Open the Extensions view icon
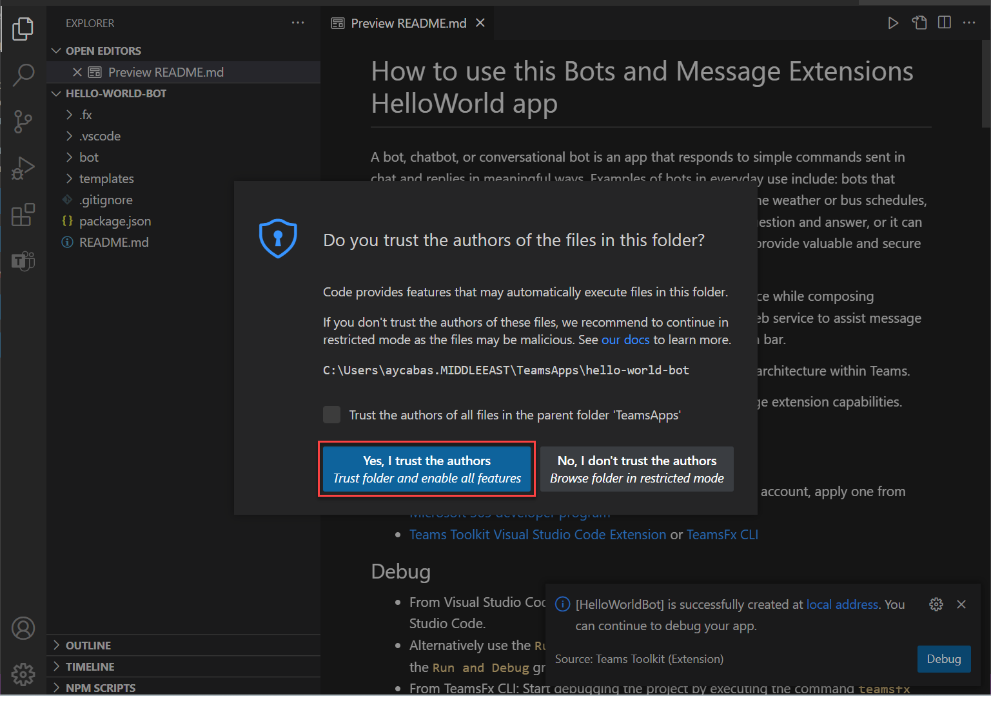This screenshot has height=719, width=991. (x=23, y=215)
